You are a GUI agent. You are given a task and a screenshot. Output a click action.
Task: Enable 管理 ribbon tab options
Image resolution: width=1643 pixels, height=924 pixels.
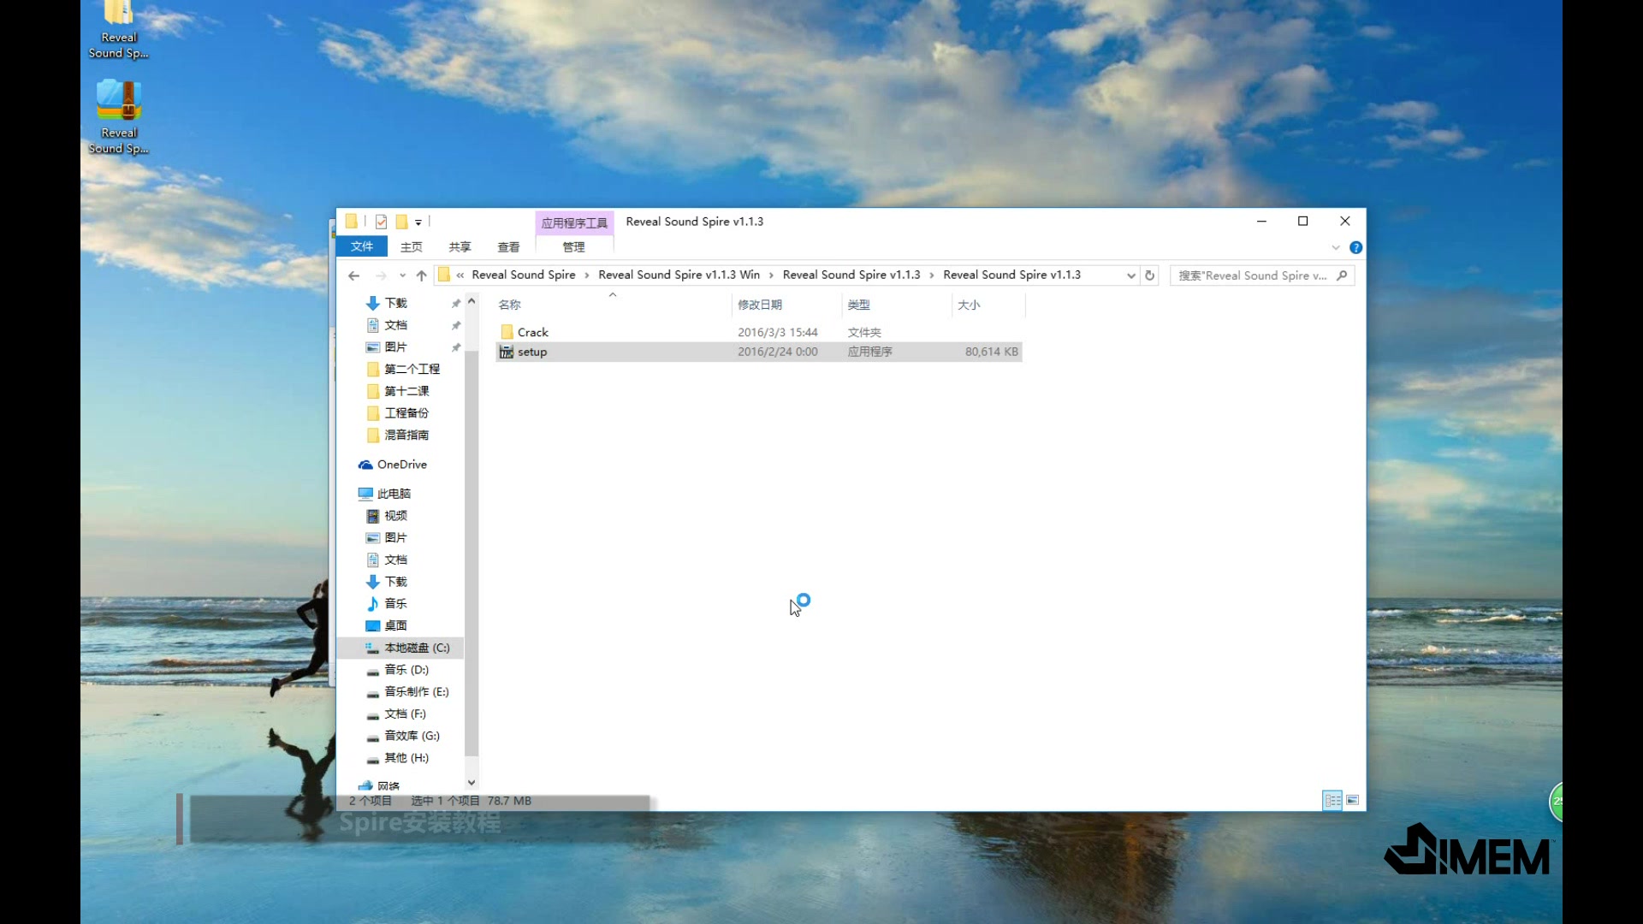tap(573, 247)
